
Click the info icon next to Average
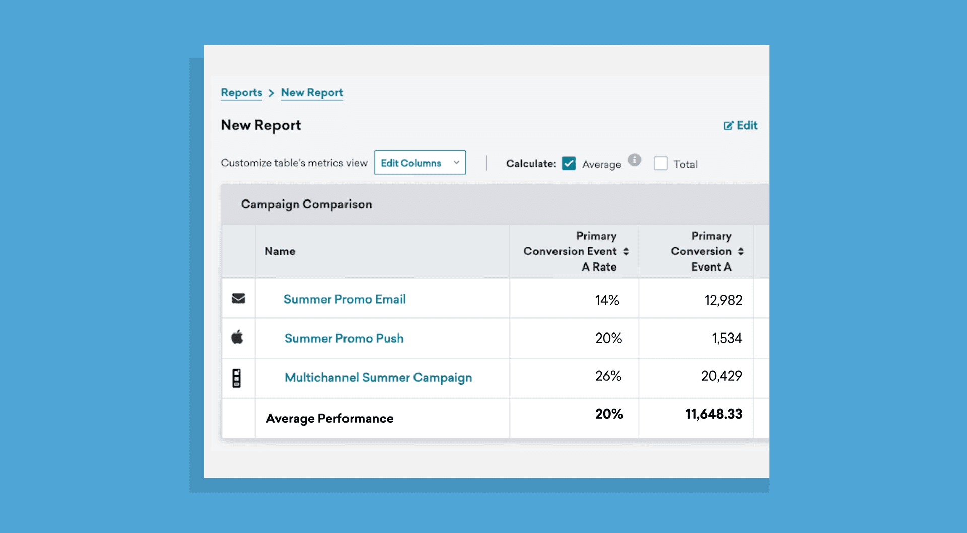pyautogui.click(x=635, y=160)
